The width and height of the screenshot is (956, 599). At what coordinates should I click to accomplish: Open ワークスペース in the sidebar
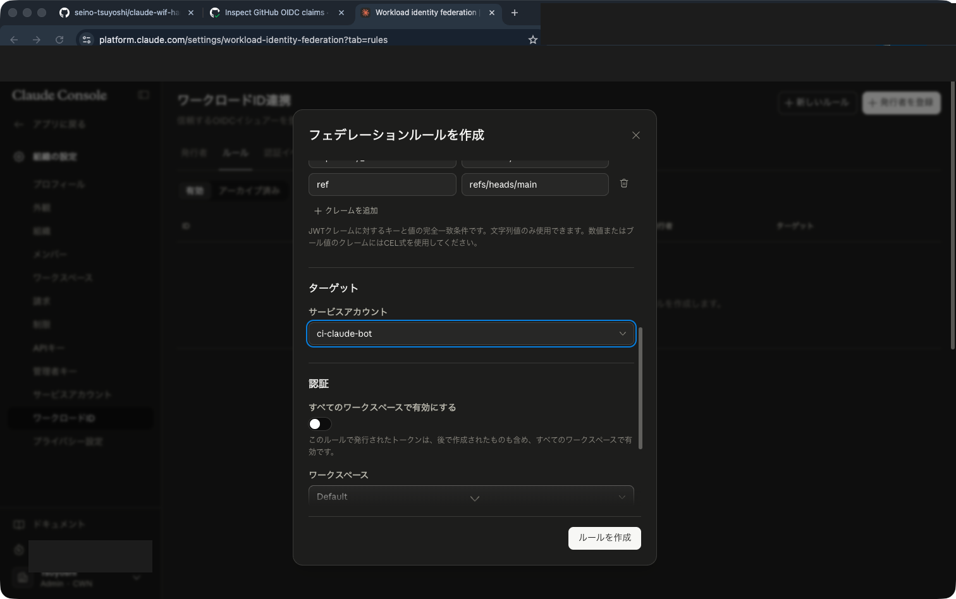(x=63, y=277)
